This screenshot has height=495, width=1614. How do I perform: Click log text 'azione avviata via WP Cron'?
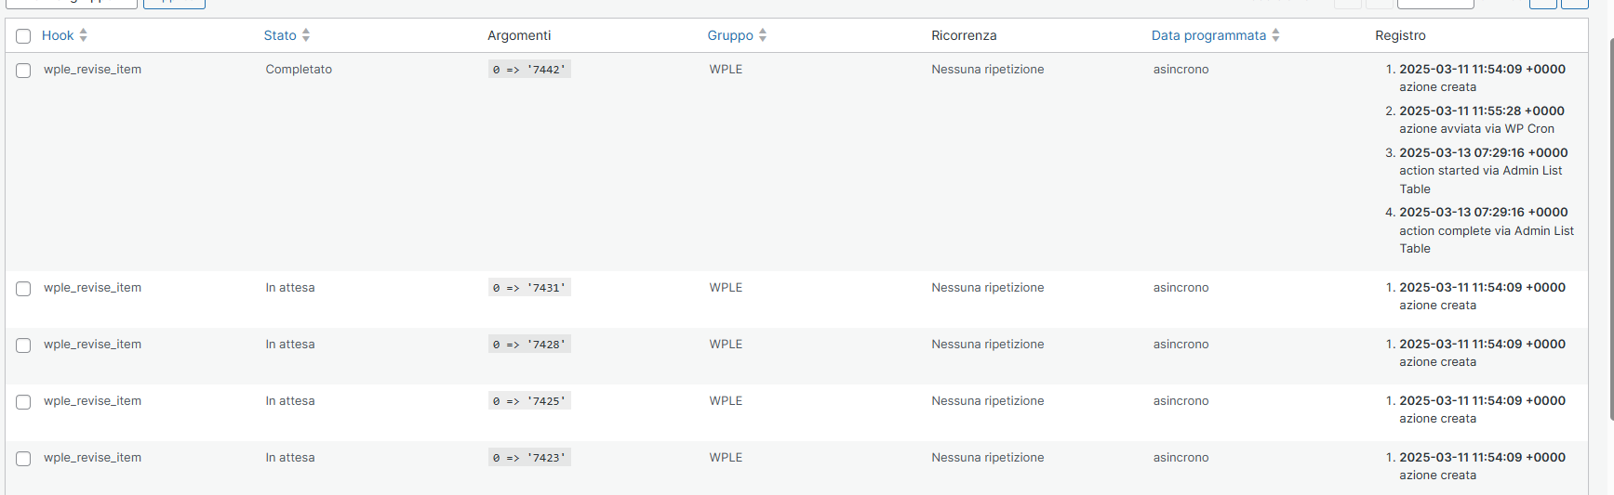coord(1476,129)
